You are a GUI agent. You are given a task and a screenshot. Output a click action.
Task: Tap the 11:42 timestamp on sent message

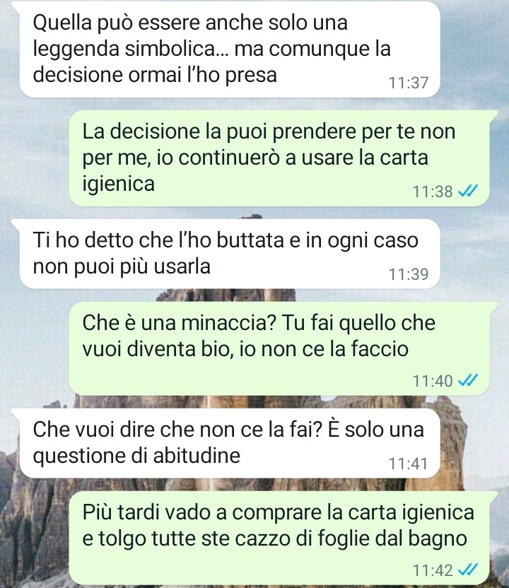coord(433,570)
